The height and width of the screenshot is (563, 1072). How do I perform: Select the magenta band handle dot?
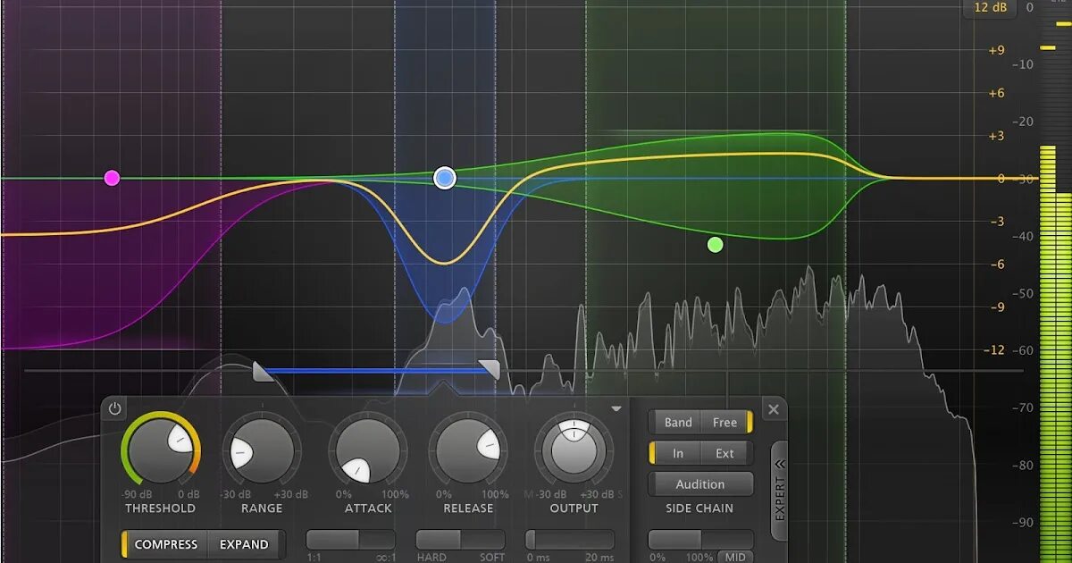pos(112,178)
